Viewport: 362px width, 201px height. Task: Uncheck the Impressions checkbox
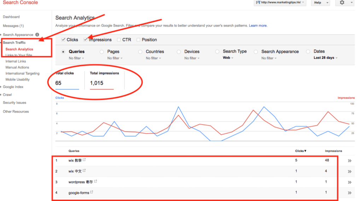tap(86, 39)
